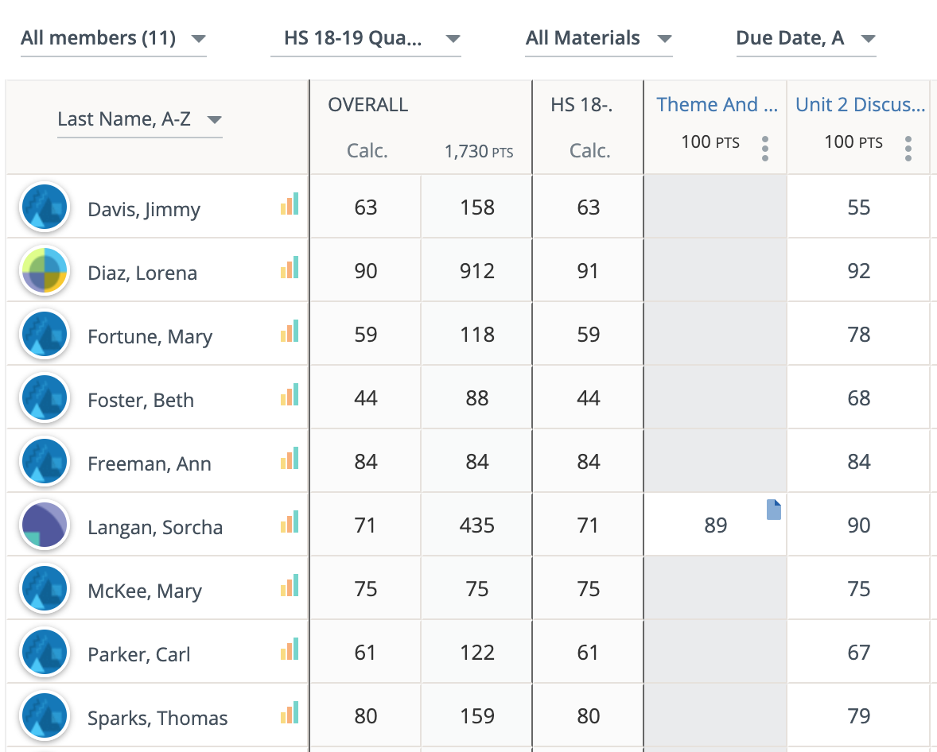937x752 pixels.
Task: Click Lorena Diaz's profile avatar
Action: 45,271
